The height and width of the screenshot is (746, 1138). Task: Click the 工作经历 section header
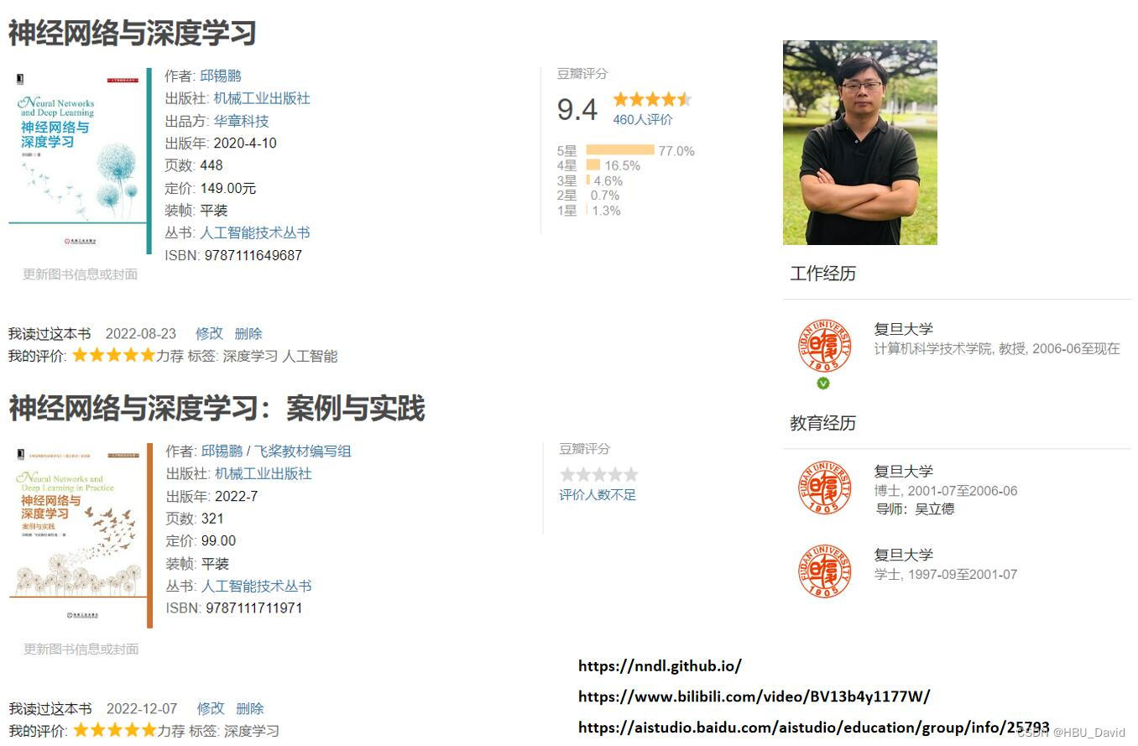(x=822, y=274)
